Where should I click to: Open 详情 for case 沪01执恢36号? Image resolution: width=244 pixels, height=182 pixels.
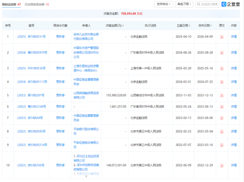point(234,68)
